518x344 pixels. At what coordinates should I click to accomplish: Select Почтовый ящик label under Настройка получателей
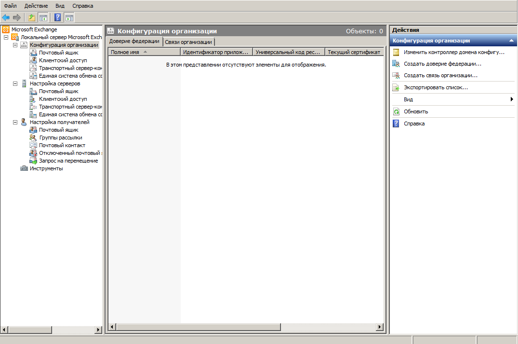[58, 130]
